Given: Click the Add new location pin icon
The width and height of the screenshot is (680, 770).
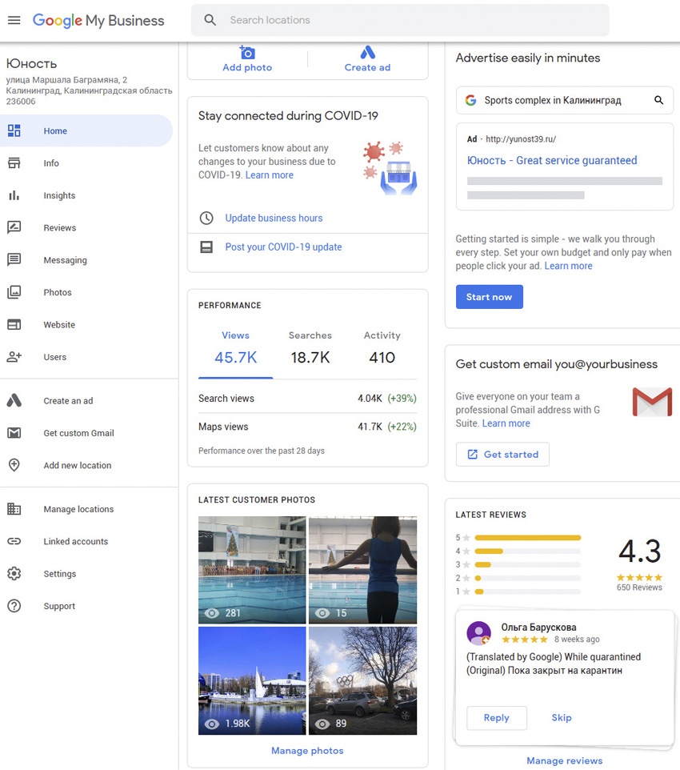Looking at the screenshot, I should tap(14, 465).
